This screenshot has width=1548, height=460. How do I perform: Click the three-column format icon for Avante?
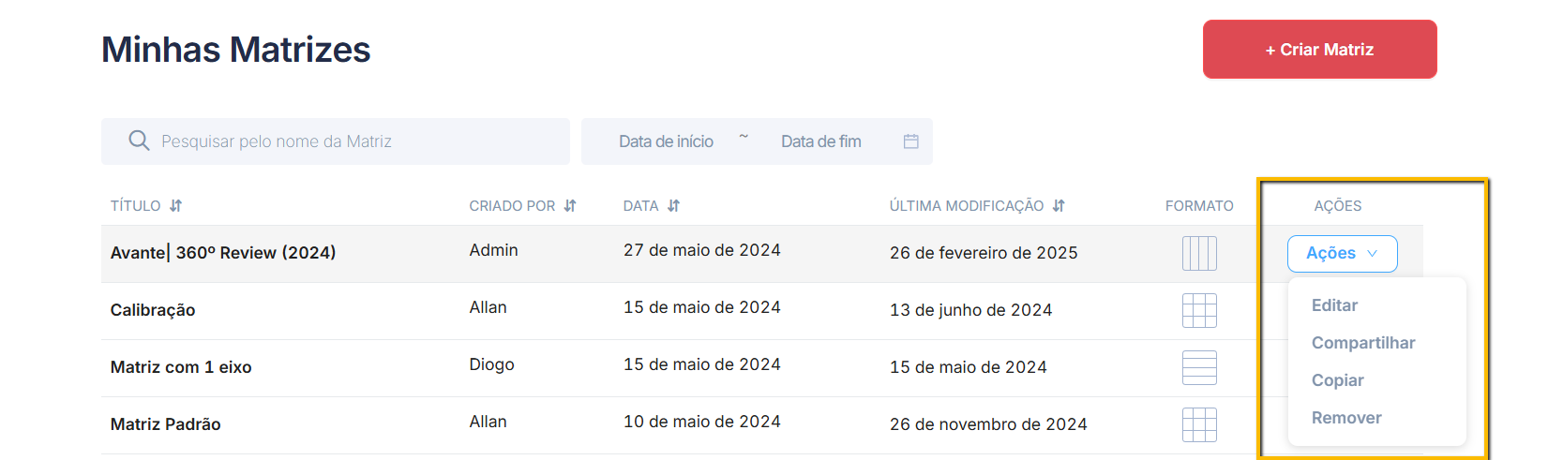(1199, 253)
